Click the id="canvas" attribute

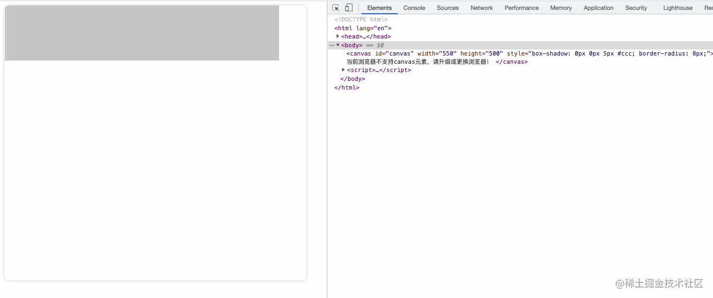[394, 53]
